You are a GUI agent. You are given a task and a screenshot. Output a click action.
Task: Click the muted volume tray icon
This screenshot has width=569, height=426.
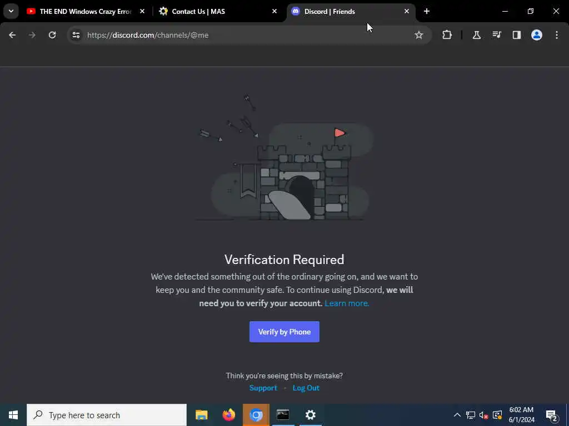[484, 415]
